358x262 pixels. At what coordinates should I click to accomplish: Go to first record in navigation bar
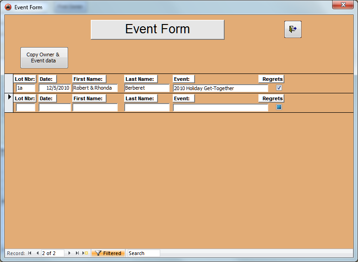[30, 253]
